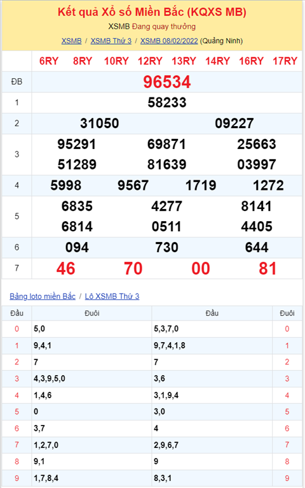
Task: Select fifth prize number 6814
Action: click(77, 227)
